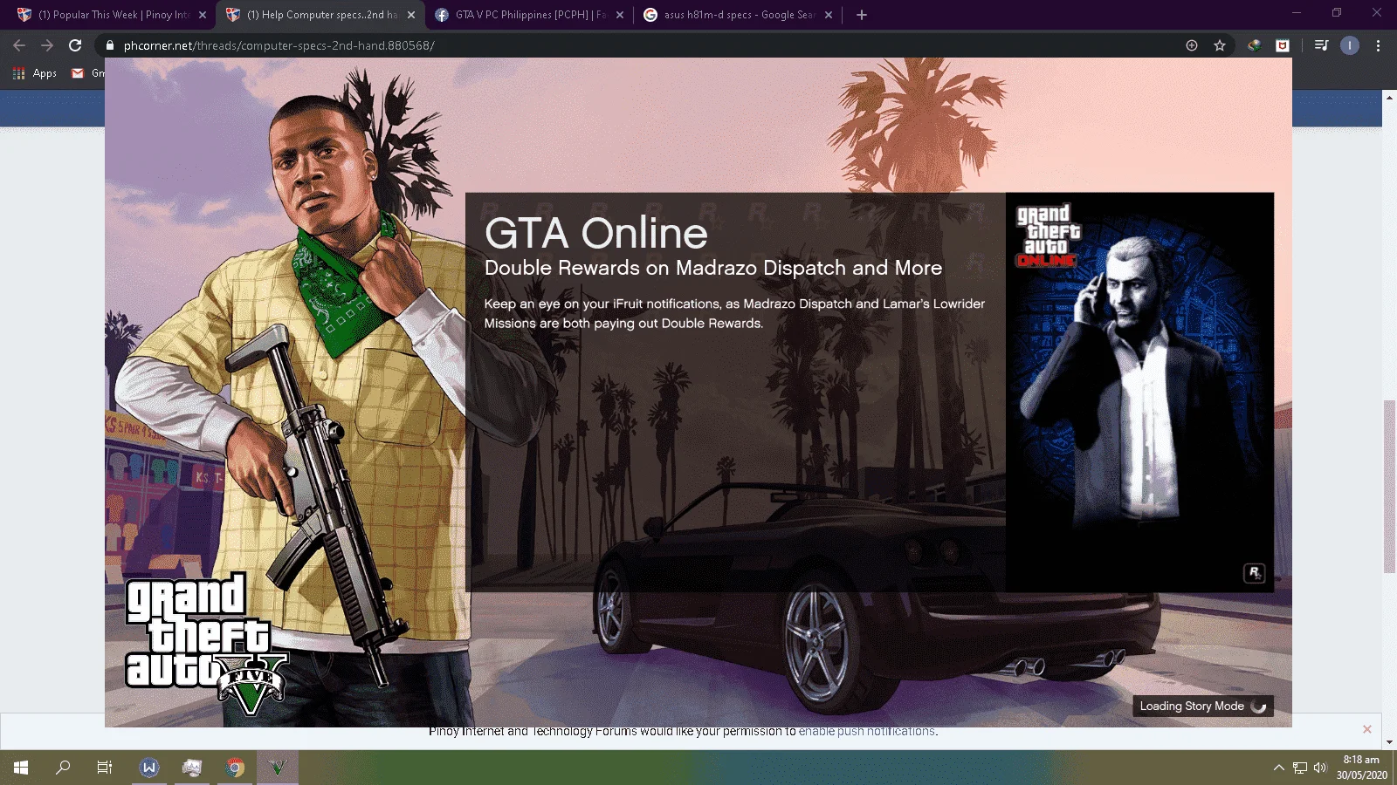Image resolution: width=1397 pixels, height=785 pixels.
Task: Open the media controls toolbar icon
Action: coord(1322,45)
